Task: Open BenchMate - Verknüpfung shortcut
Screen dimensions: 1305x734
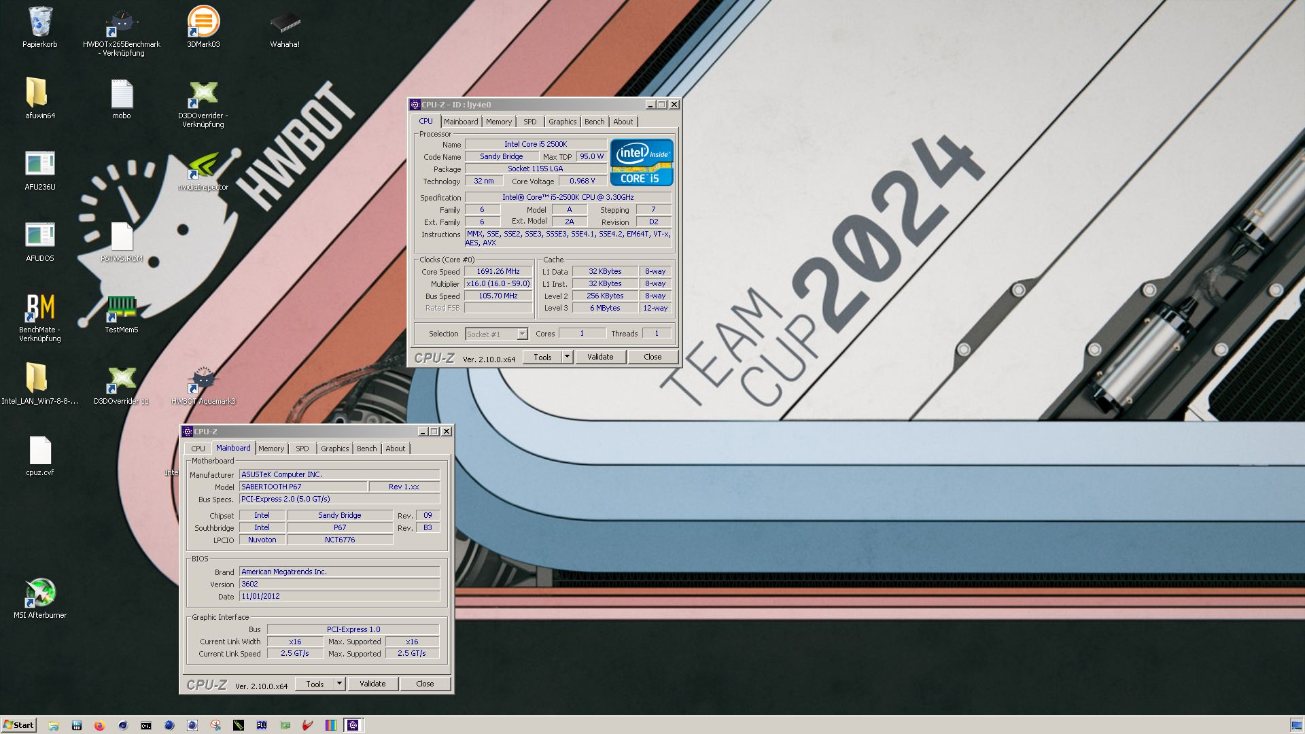Action: [40, 317]
